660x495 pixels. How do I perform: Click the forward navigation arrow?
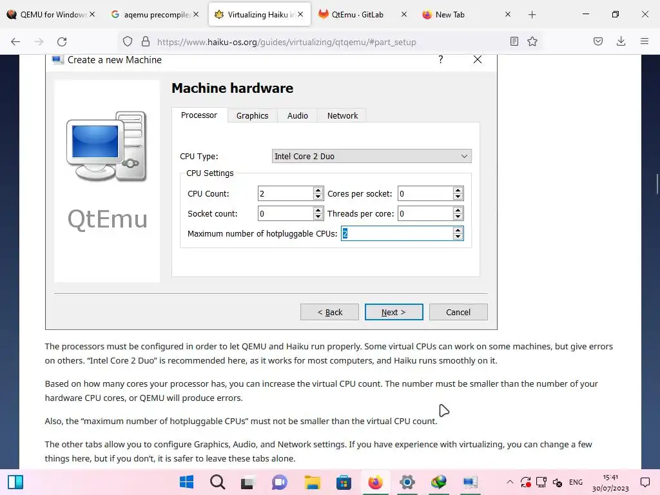tap(39, 42)
